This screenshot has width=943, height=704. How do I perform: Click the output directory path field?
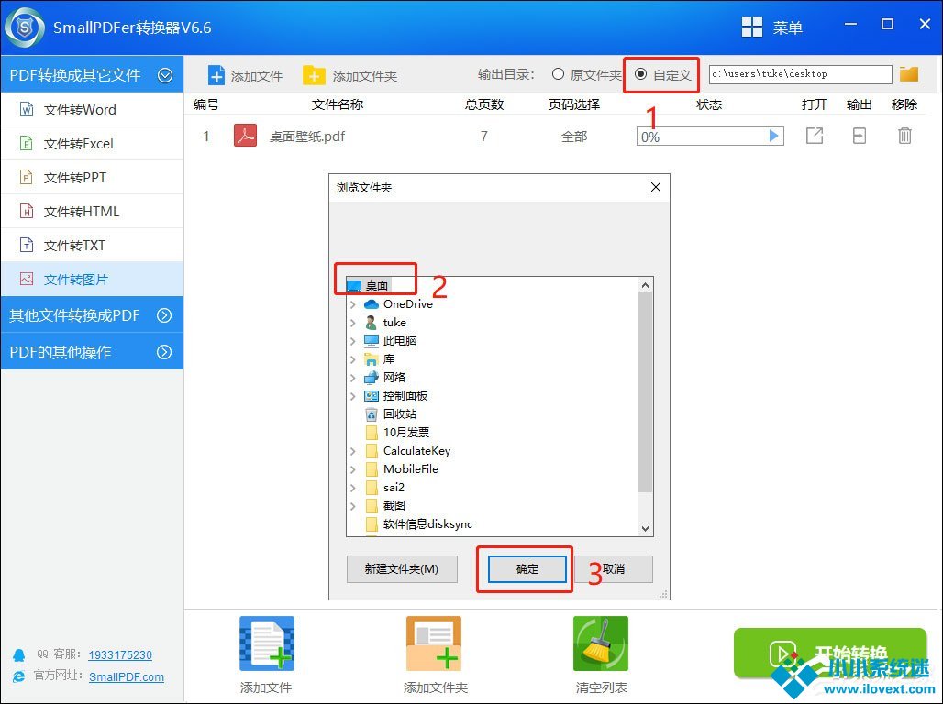click(x=800, y=74)
